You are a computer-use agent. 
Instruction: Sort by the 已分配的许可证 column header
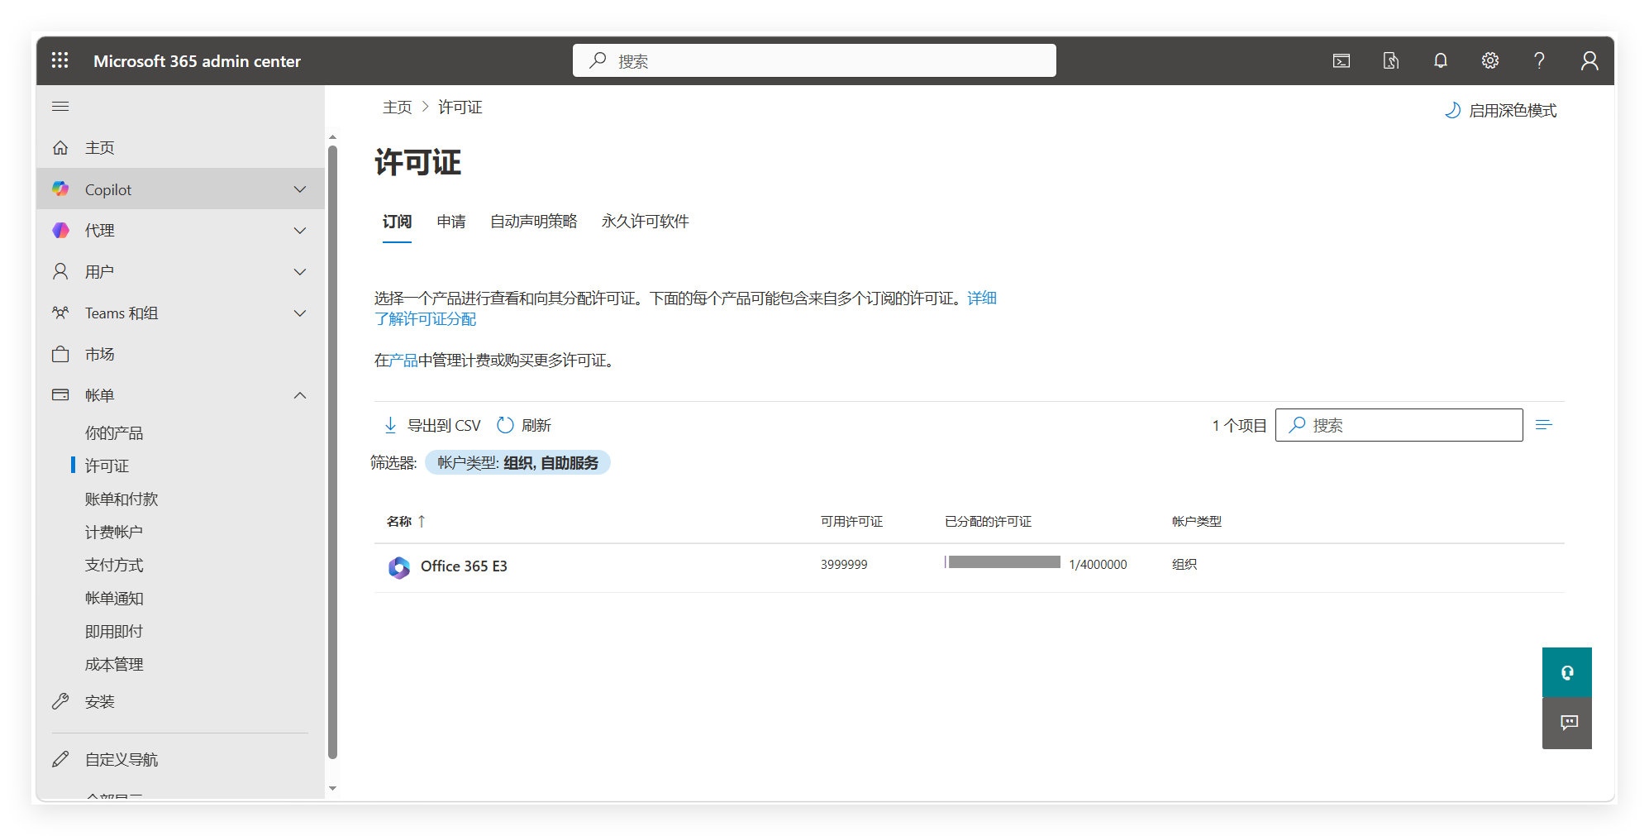(x=988, y=521)
